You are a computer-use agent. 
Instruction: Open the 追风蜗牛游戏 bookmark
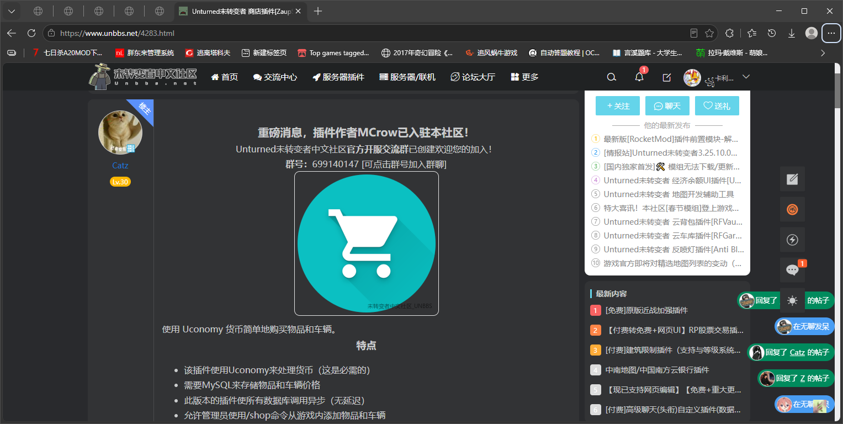pyautogui.click(x=491, y=53)
